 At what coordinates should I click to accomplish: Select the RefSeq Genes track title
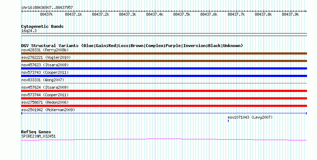[36, 132]
